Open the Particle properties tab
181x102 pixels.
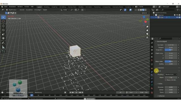[152, 75]
